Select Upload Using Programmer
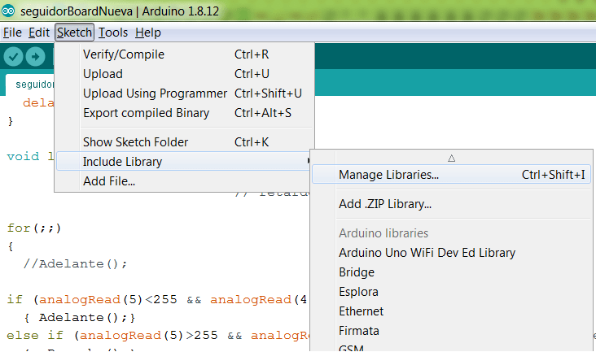The image size is (596, 352). (185, 93)
